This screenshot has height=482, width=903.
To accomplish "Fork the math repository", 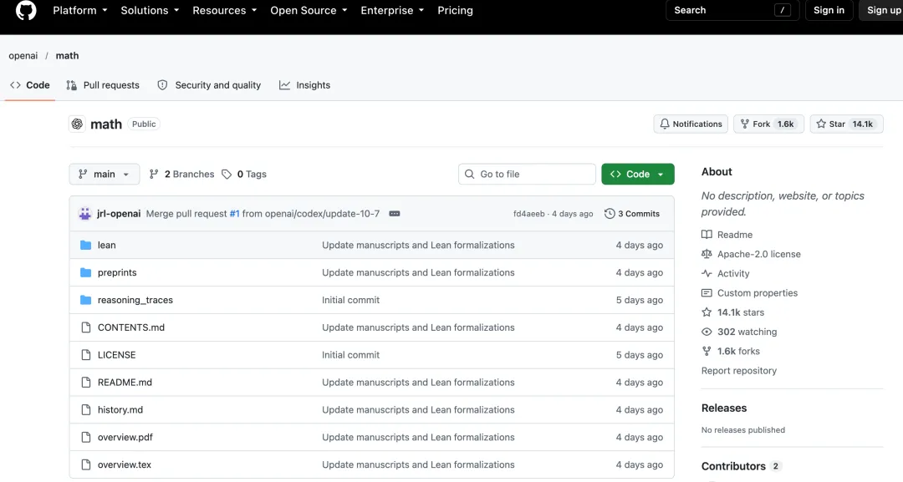I will pyautogui.click(x=769, y=124).
